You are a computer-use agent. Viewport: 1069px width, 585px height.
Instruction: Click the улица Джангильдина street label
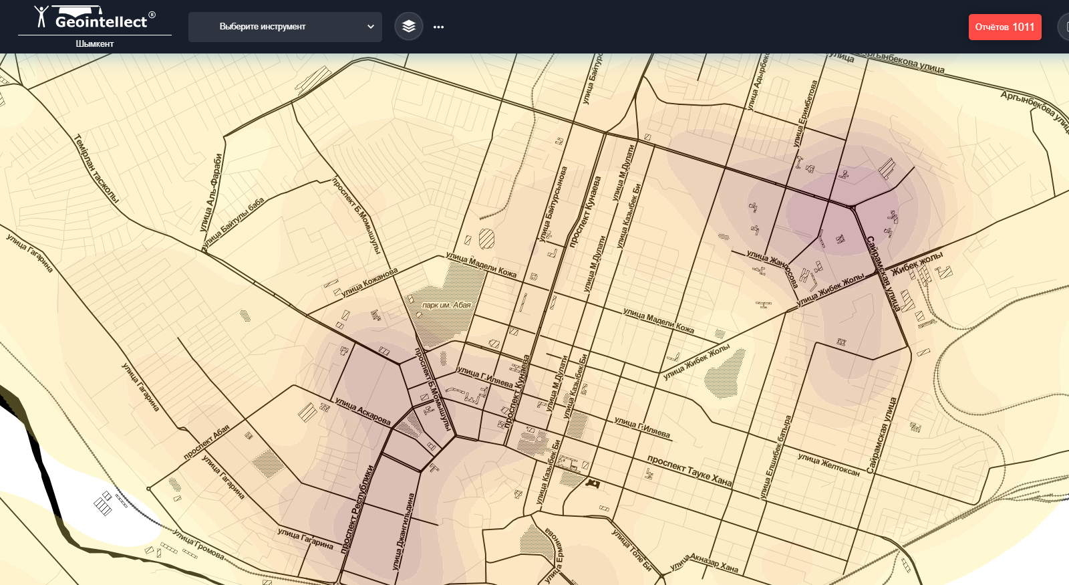tap(403, 532)
